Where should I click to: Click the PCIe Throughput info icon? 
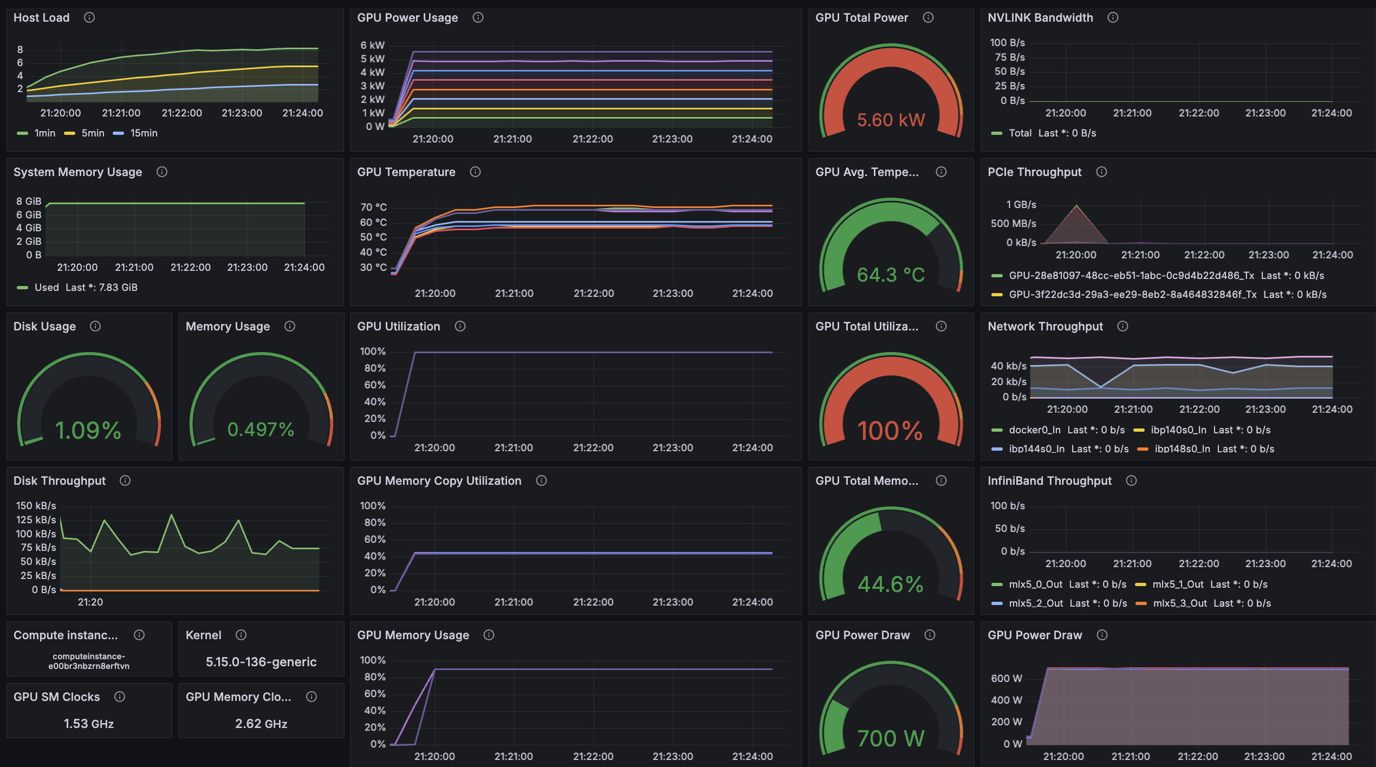pos(1101,172)
